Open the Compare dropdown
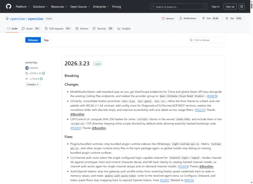The image size is (253, 184). [33, 84]
